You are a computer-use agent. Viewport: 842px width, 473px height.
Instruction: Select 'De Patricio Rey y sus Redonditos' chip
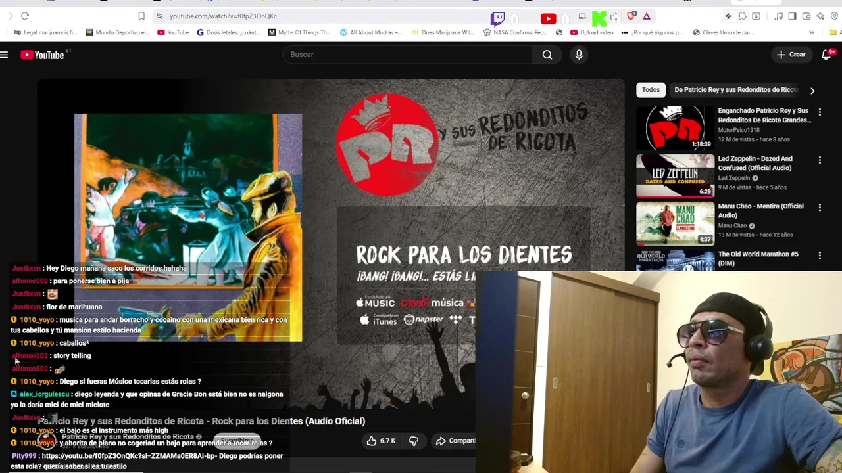tap(735, 90)
